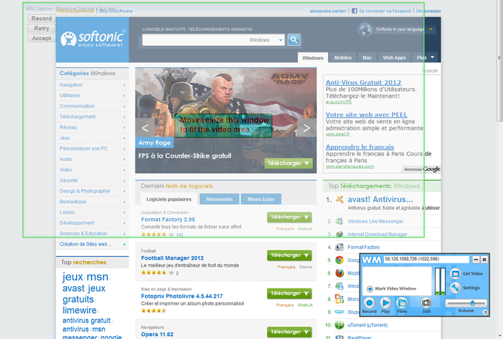Click the Internet Download Manager icon
Screen dimensions: 503x339
(x=339, y=235)
